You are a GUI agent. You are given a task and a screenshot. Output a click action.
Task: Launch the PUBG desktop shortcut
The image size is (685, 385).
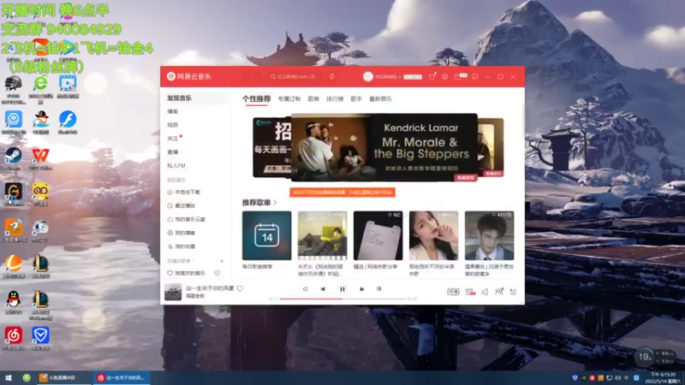(13, 90)
